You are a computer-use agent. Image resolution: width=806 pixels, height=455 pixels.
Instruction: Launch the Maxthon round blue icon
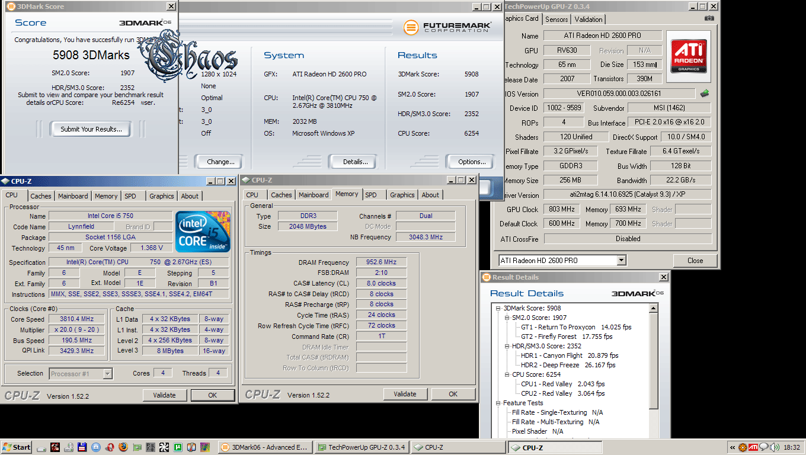click(95, 447)
